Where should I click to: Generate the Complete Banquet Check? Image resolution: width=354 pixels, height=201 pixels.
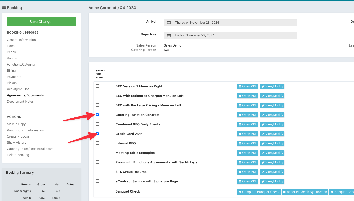(259, 192)
